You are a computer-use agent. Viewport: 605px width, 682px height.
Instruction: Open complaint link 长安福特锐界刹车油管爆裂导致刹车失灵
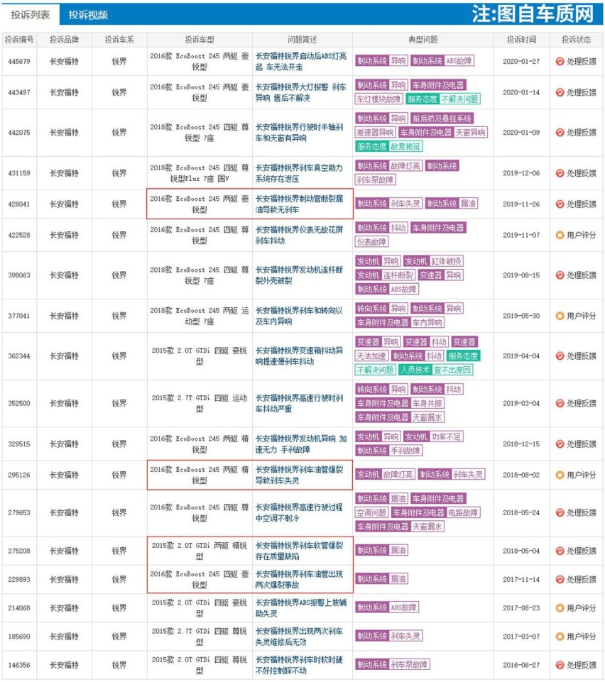point(300,475)
